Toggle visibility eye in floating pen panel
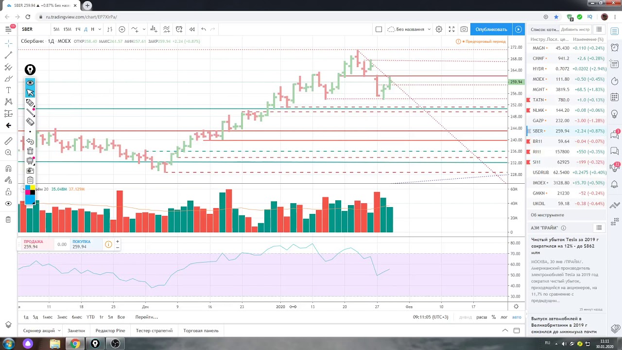Viewport: 622px width, 350px height. pos(30,83)
